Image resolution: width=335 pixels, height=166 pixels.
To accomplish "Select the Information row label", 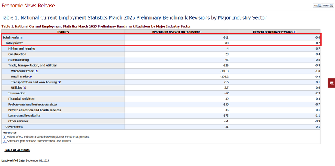I will coord(17,93).
